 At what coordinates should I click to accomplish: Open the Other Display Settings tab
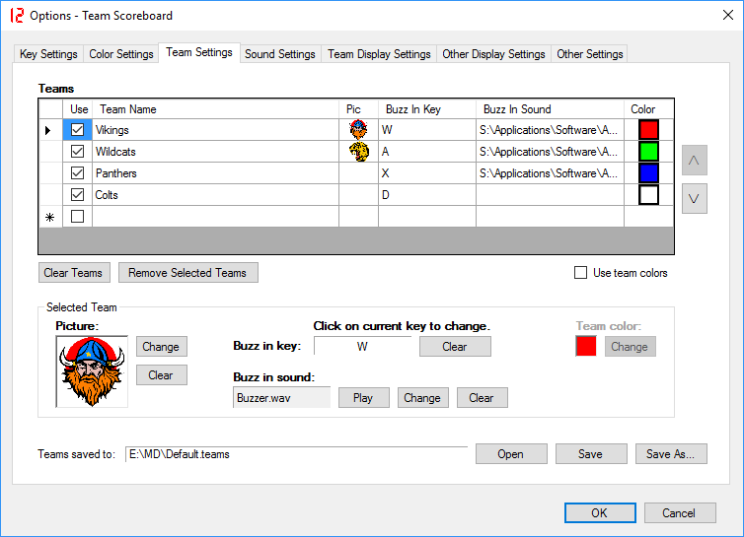(493, 54)
